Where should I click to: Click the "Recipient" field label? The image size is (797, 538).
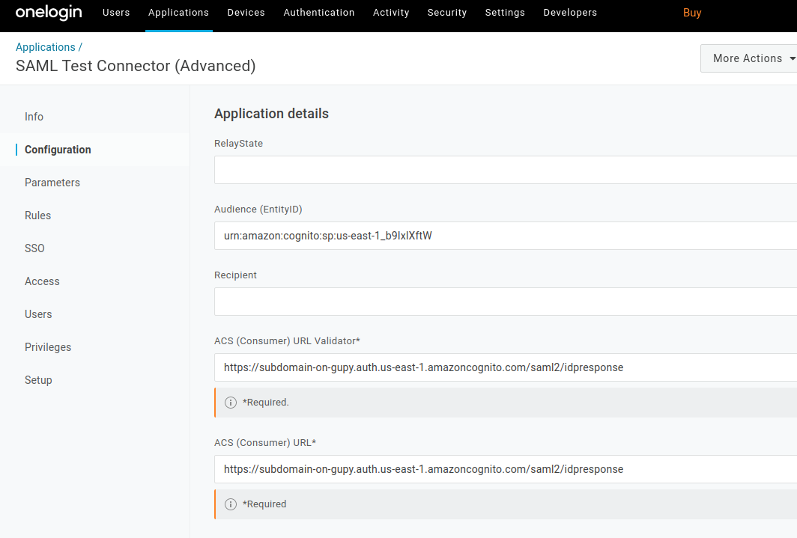coord(235,275)
